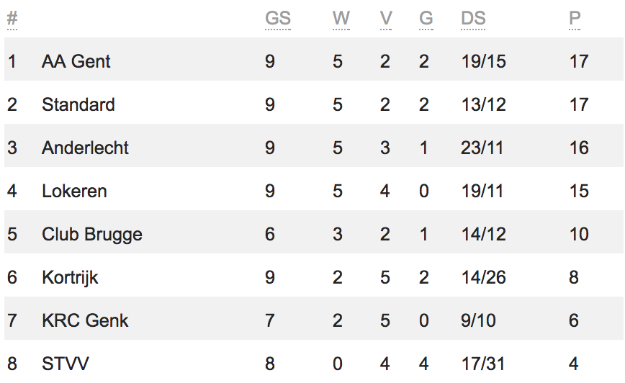625x383 pixels.
Task: Select the Club Brugge team name
Action: click(91, 235)
